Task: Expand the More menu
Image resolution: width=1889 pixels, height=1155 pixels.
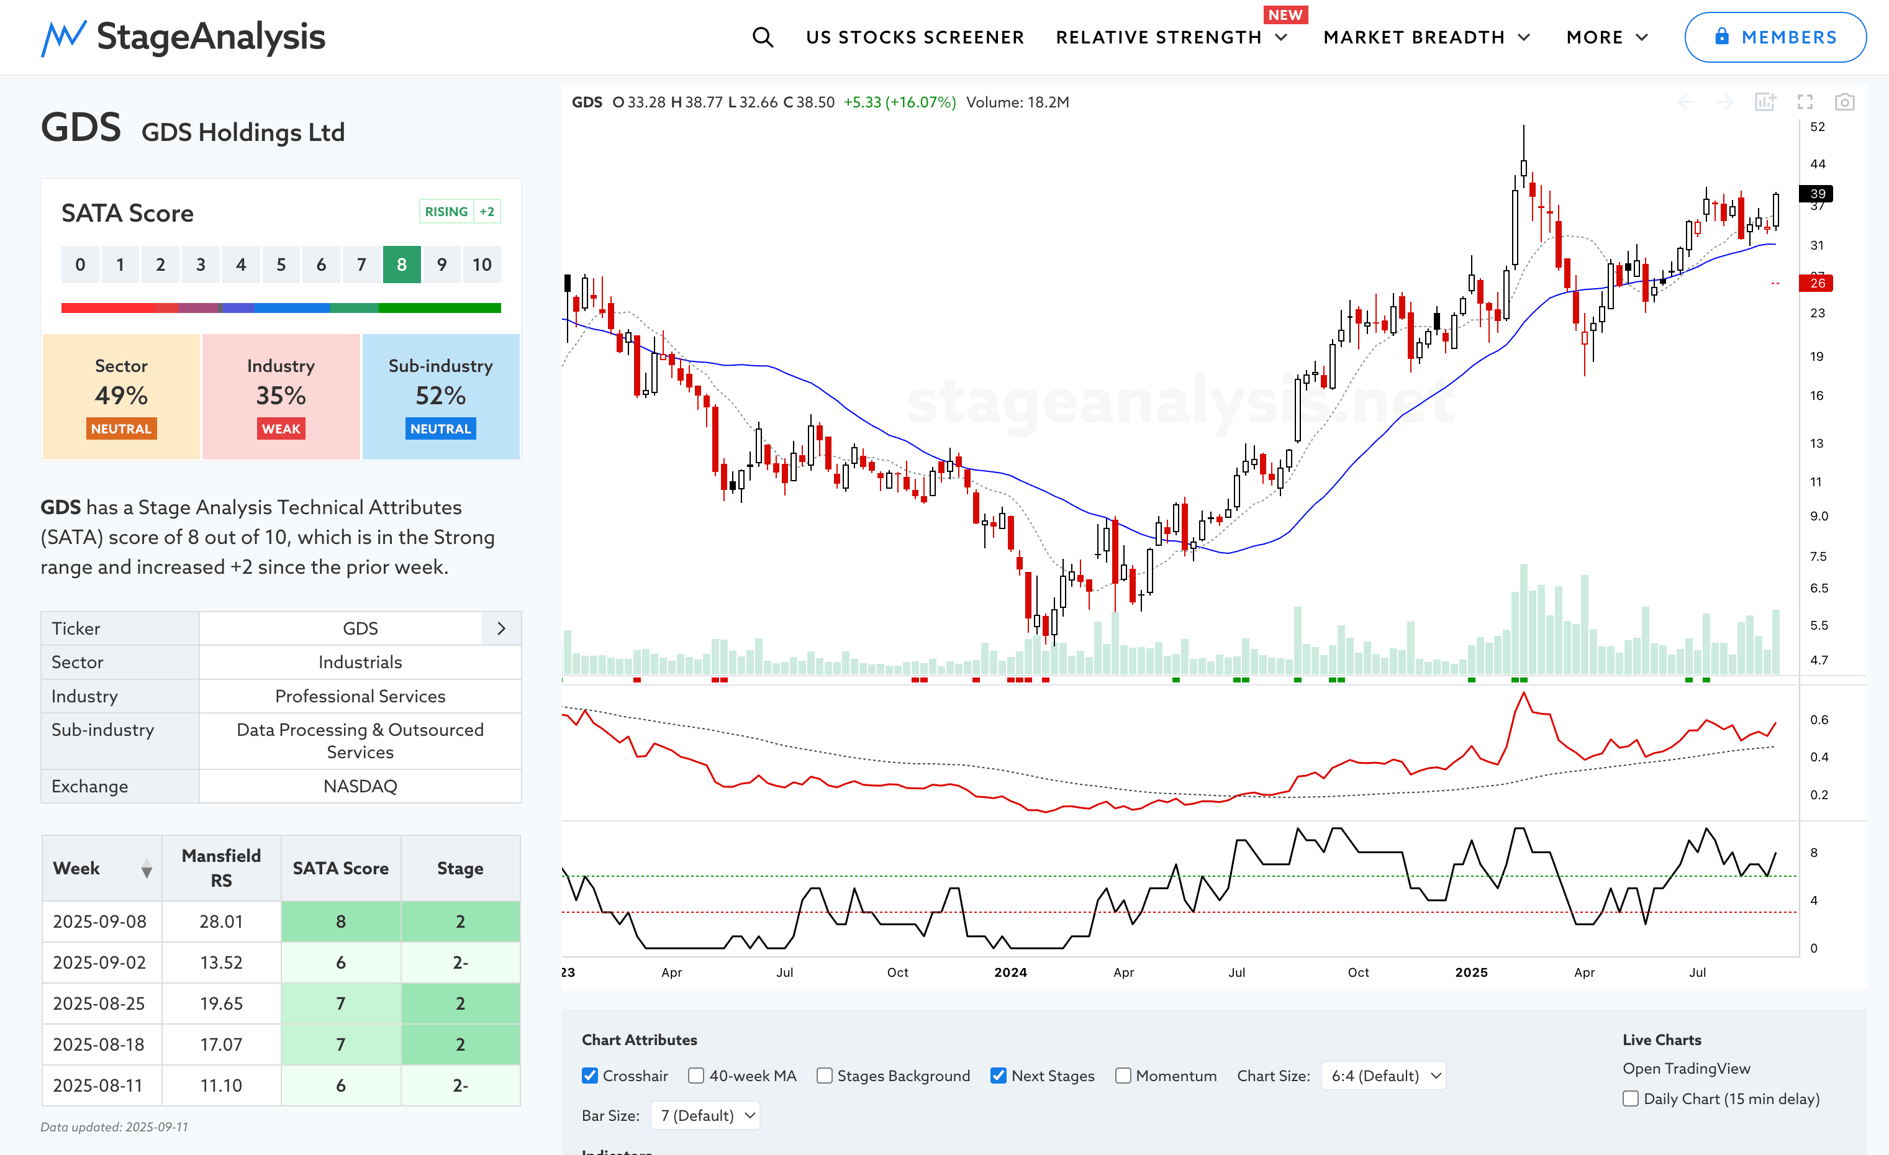Action: coord(1607,37)
